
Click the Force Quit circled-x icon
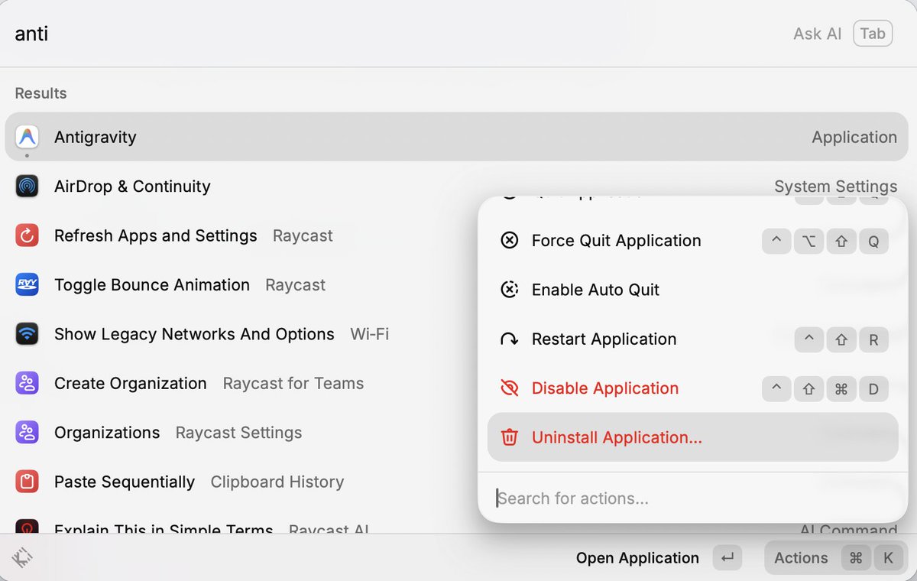tap(509, 241)
